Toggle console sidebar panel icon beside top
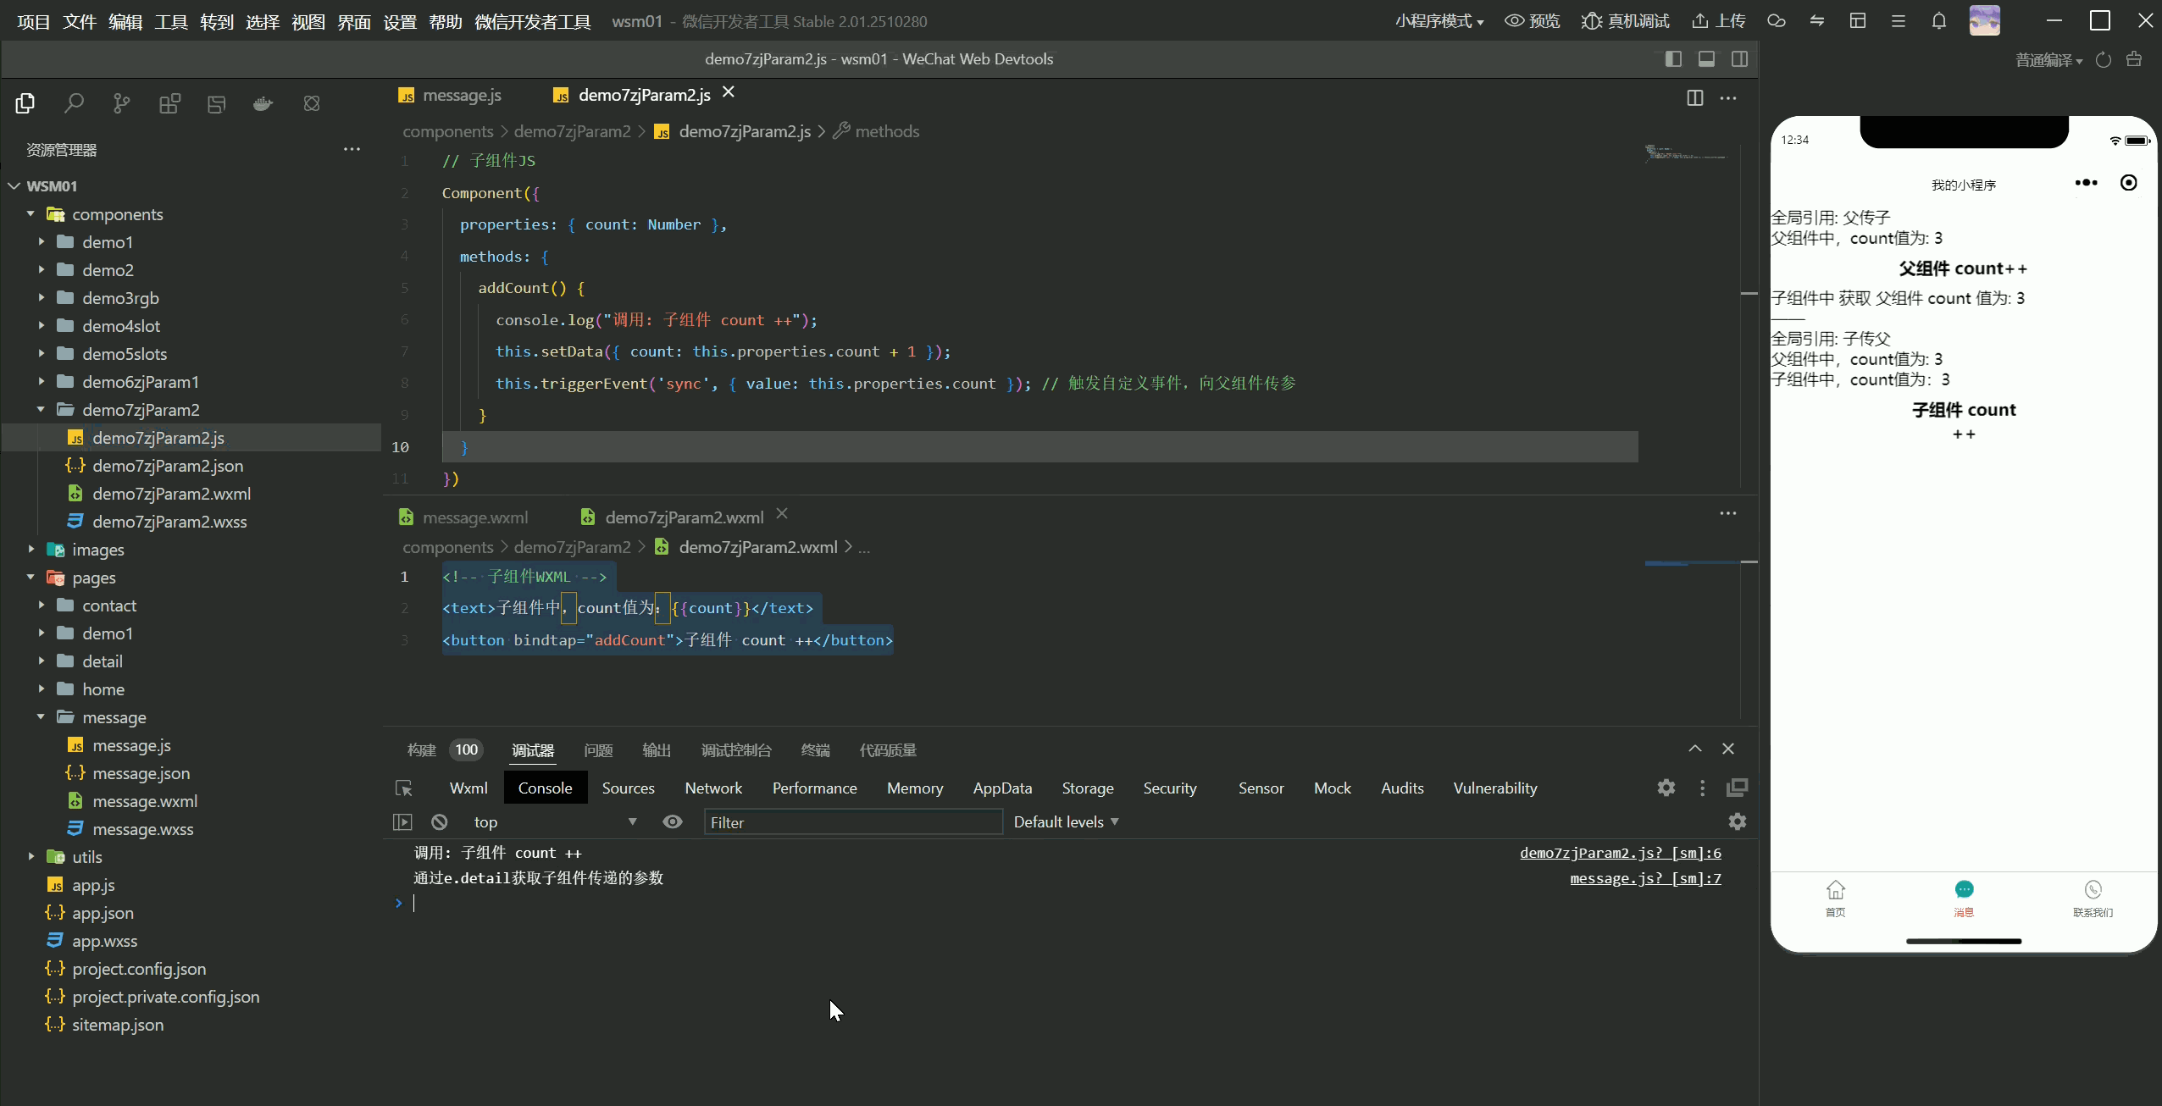 402,822
